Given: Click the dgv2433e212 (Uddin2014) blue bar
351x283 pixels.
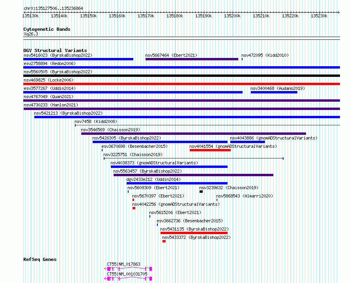Looking at the screenshot, I should [x=177, y=183].
